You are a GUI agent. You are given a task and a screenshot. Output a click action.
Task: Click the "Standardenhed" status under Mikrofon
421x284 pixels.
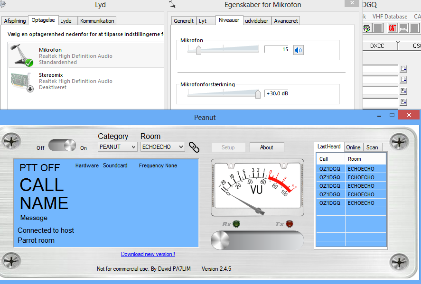coord(58,62)
